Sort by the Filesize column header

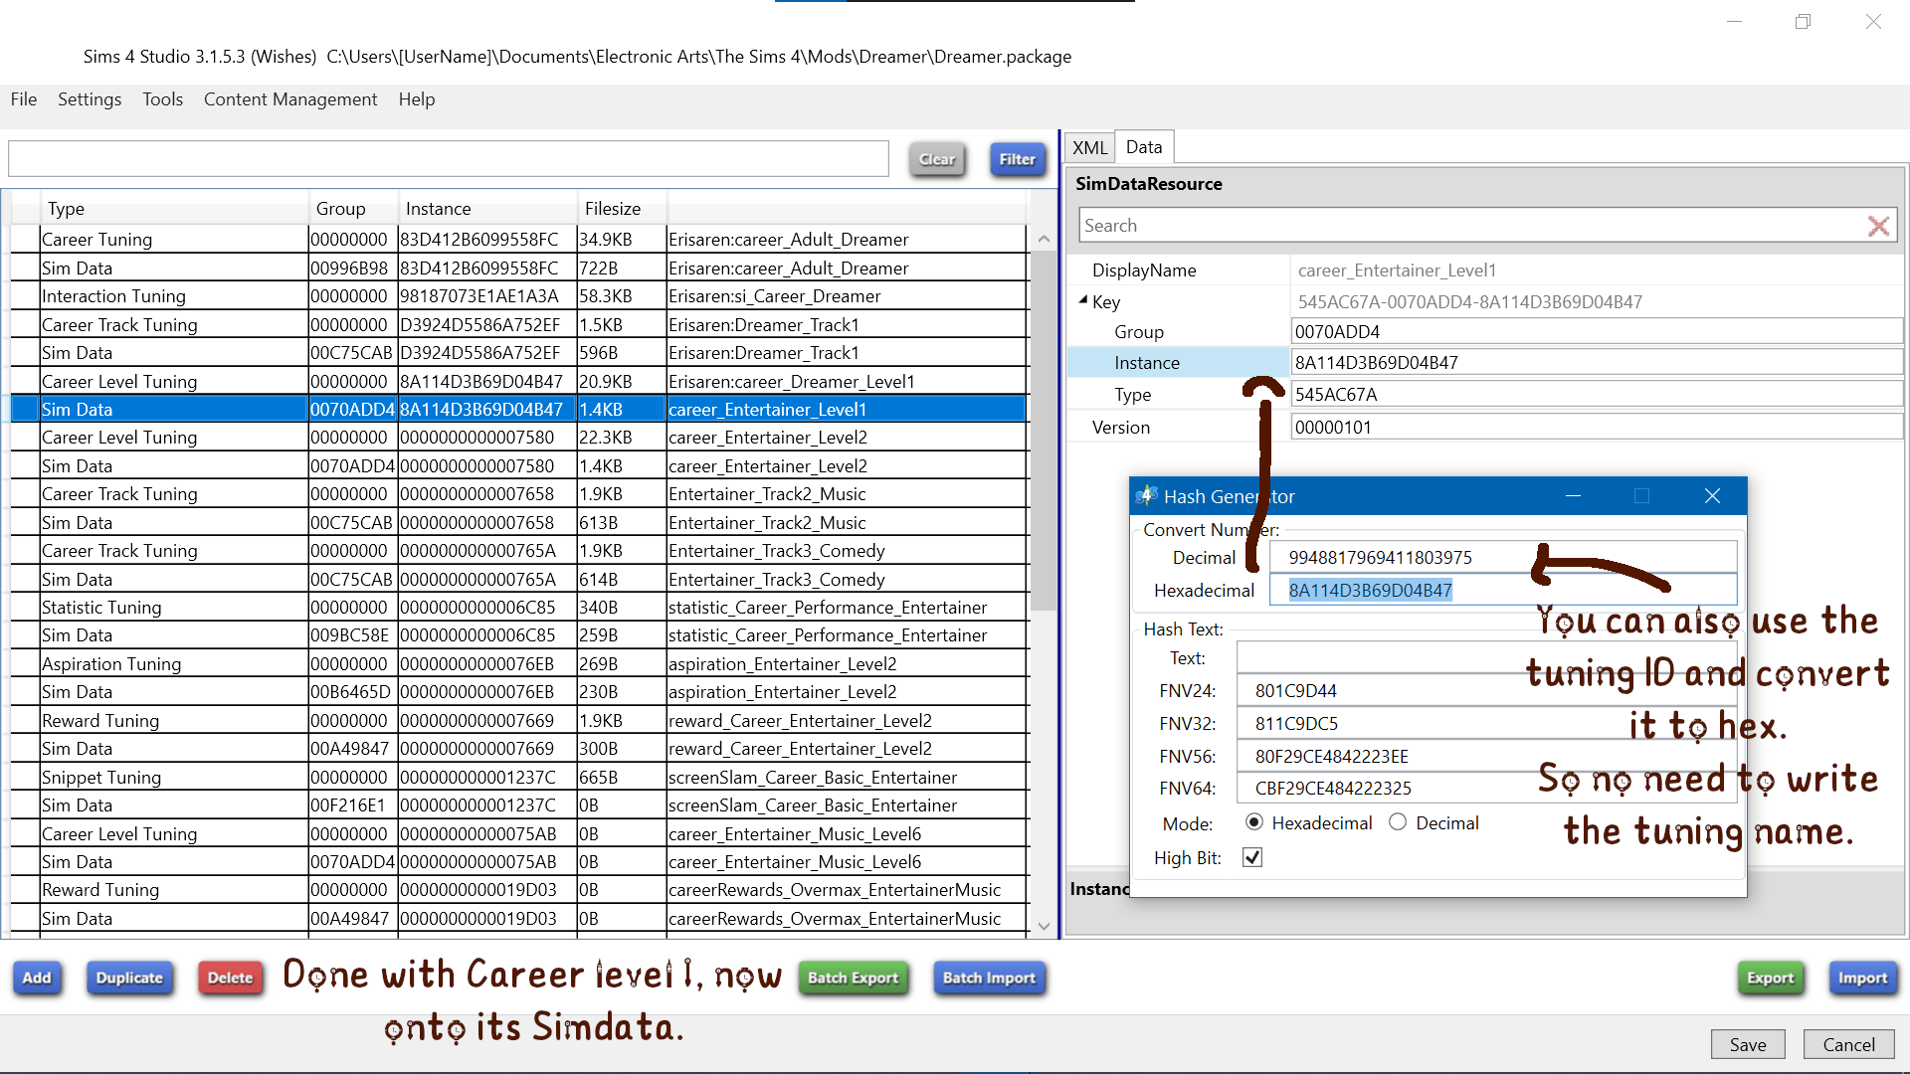pyautogui.click(x=622, y=209)
